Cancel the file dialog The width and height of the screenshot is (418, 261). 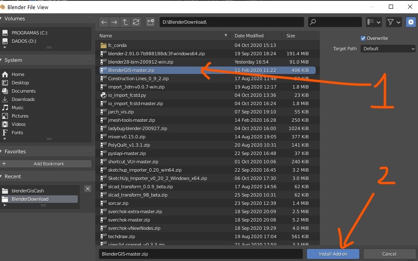389,254
